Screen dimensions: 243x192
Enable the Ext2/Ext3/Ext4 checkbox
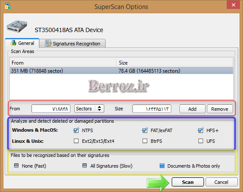point(76,141)
